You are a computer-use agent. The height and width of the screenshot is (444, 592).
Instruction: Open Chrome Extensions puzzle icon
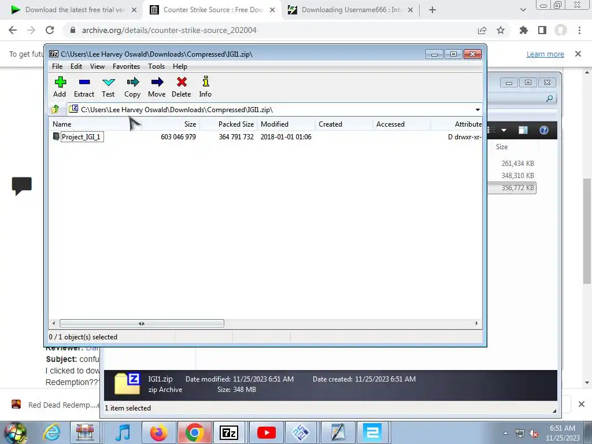click(x=523, y=30)
